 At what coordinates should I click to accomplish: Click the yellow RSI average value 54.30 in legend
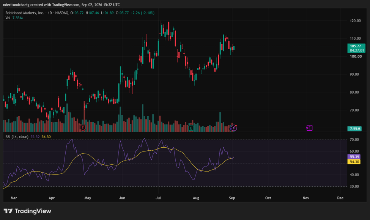[46, 137]
